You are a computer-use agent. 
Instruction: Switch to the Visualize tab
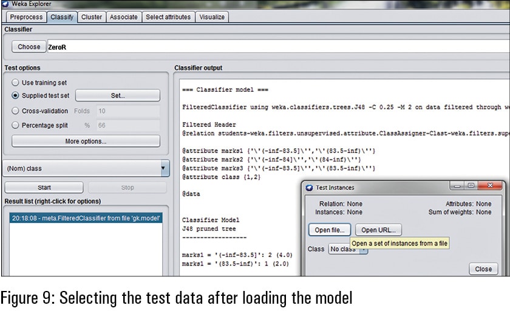[212, 17]
